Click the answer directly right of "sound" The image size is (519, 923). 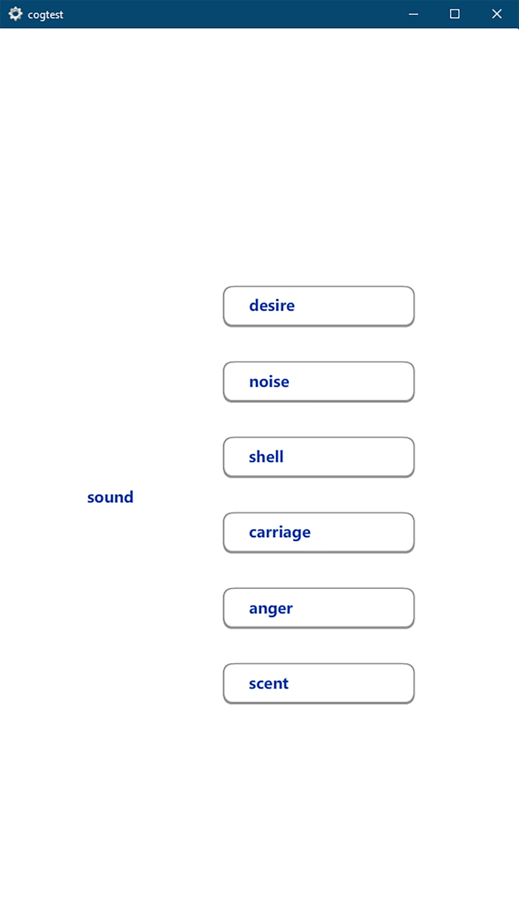(318, 533)
